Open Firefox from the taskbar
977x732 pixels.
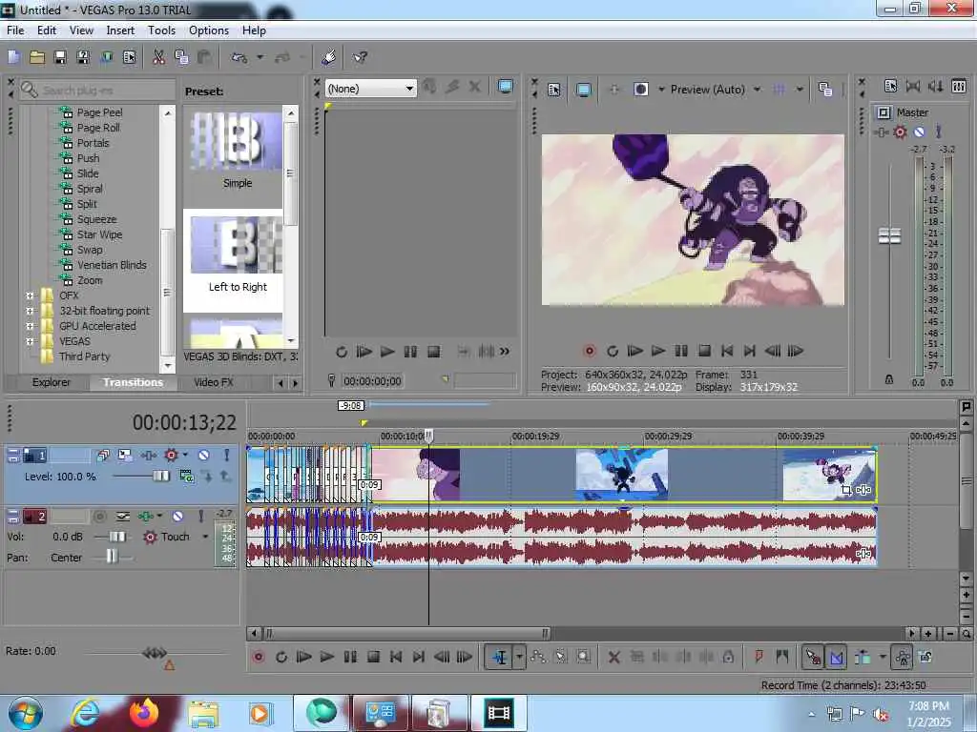tap(143, 713)
